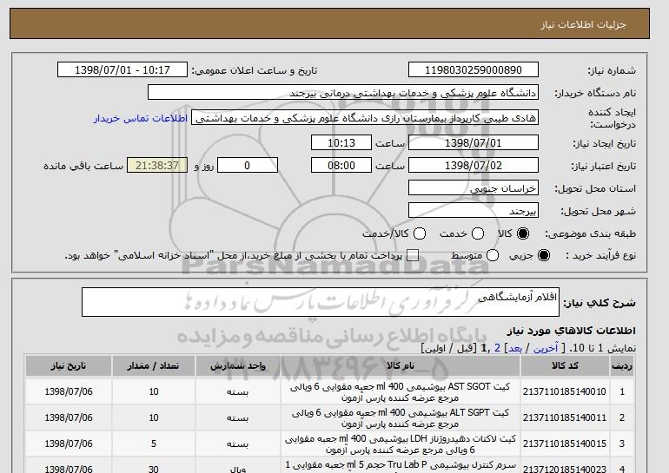
Task: Click the ALT SGPT kit item name
Action: pos(401,418)
